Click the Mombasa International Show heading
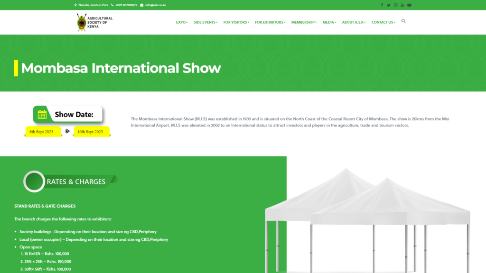Screen dimensions: 486x273 tap(121, 68)
